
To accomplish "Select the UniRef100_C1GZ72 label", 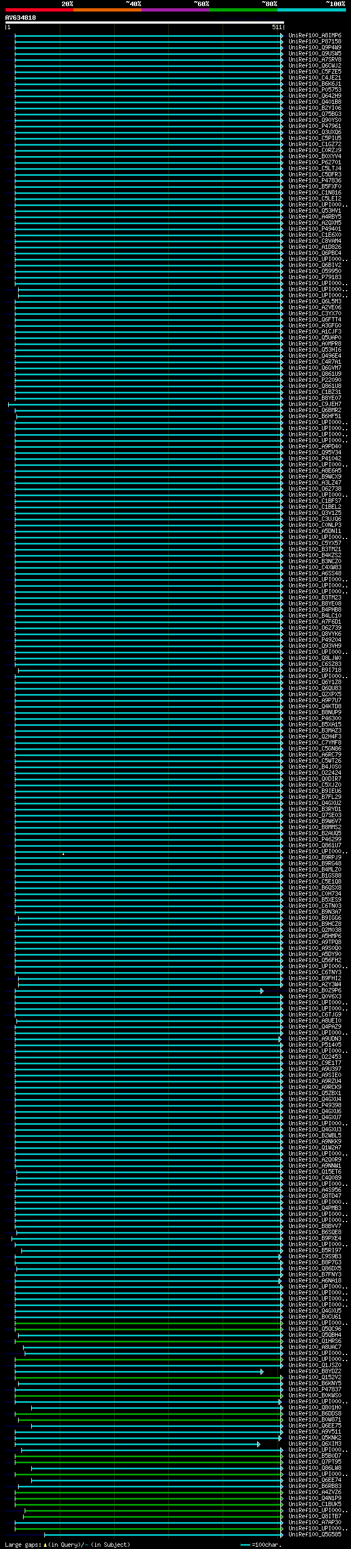I will (315, 145).
